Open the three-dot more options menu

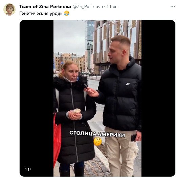point(173,6)
